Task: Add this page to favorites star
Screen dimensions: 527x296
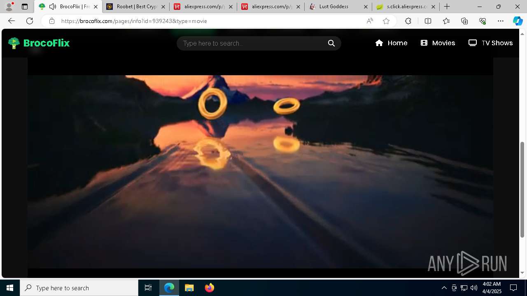Action: pos(386,21)
